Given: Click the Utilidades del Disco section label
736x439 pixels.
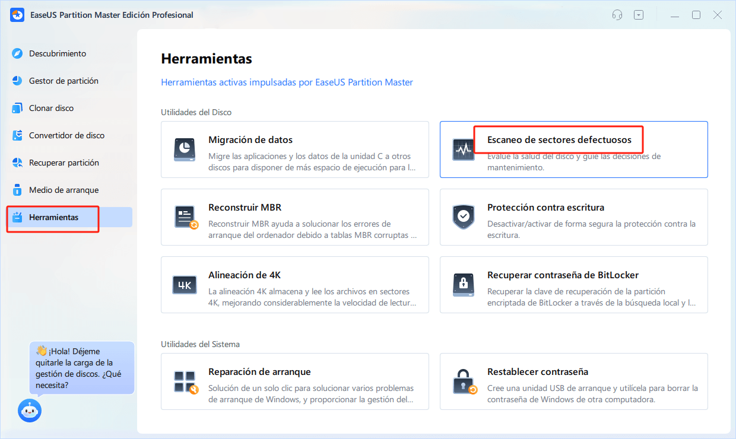Looking at the screenshot, I should pyautogui.click(x=196, y=112).
